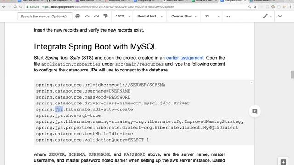Click the line 'spring.datasource.validationQuery=SELECT 1'
The image size is (294, 165).
coord(92,140)
